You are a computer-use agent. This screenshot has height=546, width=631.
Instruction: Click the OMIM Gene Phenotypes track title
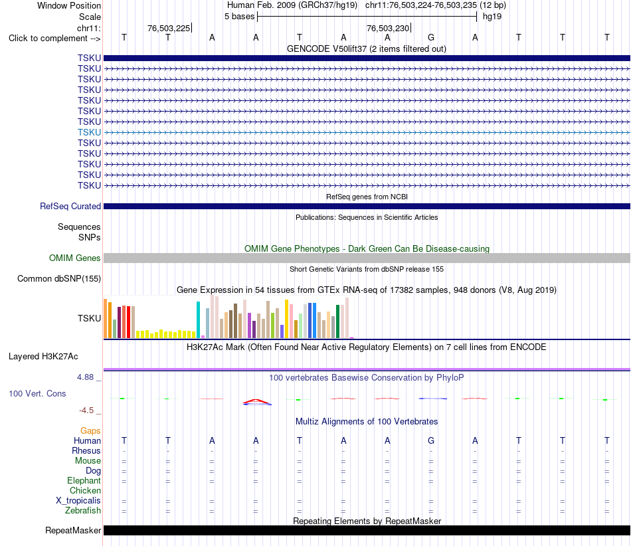[x=367, y=248]
